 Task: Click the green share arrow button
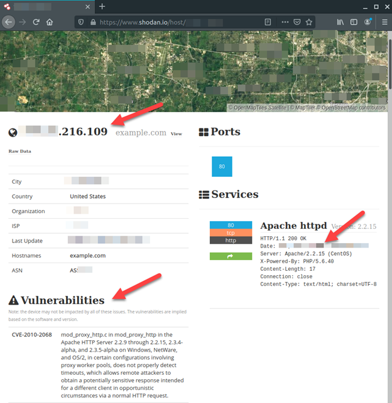tap(231, 256)
